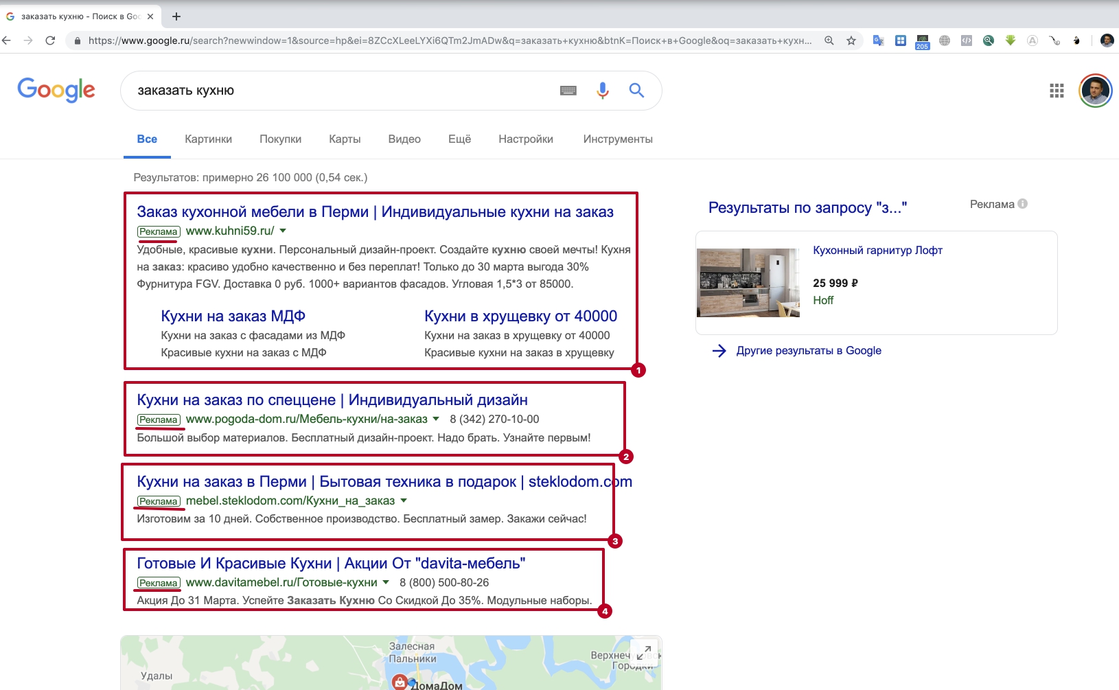
Task: Click the browser back arrow
Action: pyautogui.click(x=7, y=41)
